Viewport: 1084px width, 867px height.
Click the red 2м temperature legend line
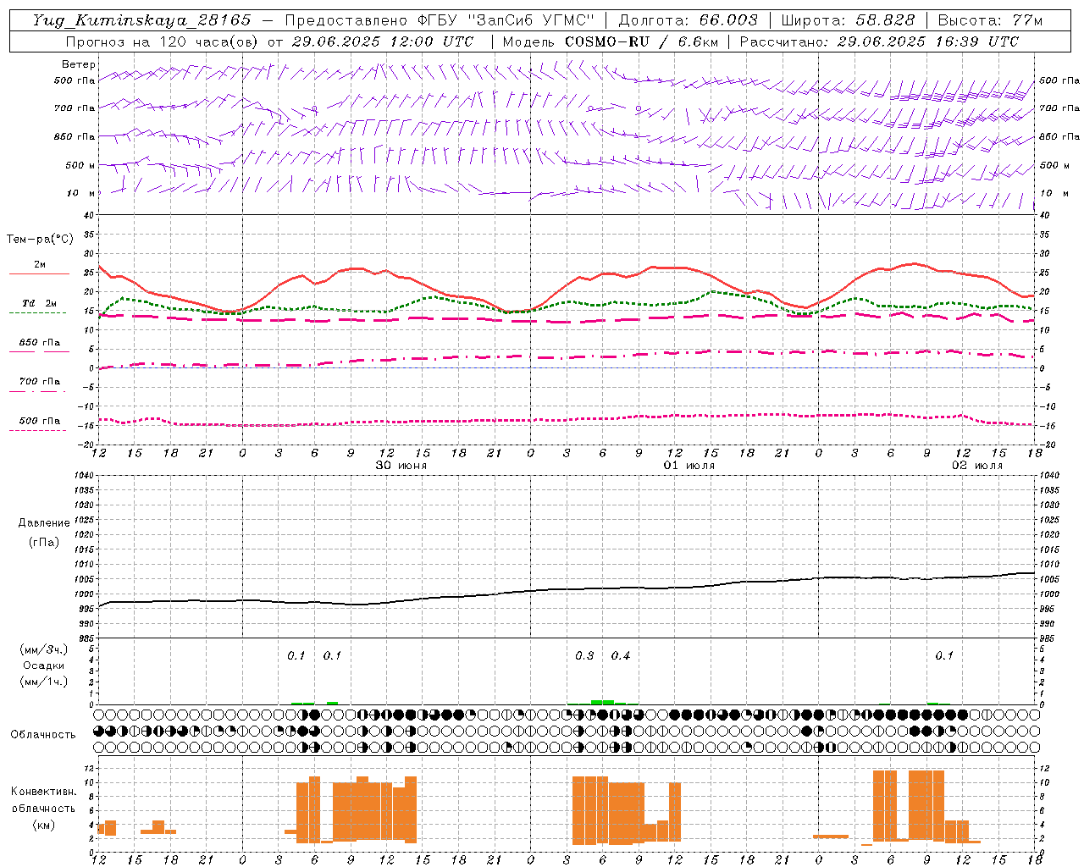coord(39,274)
